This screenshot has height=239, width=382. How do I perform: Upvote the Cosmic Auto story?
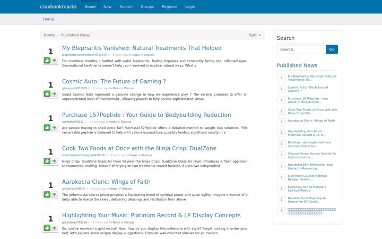click(x=47, y=94)
